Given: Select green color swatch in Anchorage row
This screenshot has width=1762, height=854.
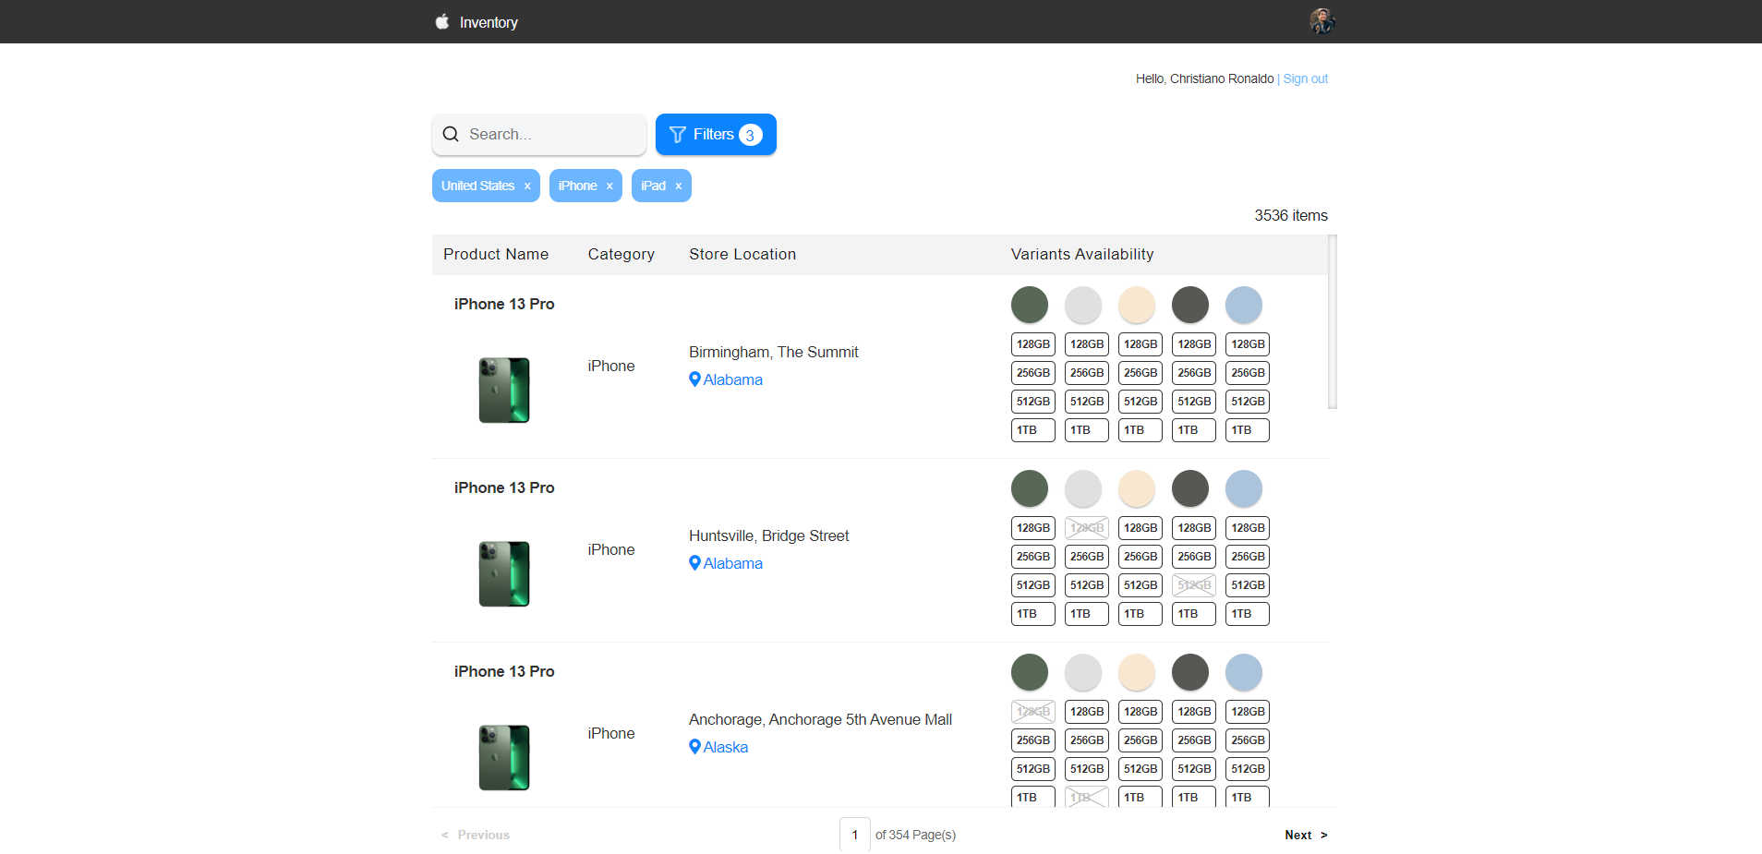Looking at the screenshot, I should (x=1030, y=672).
